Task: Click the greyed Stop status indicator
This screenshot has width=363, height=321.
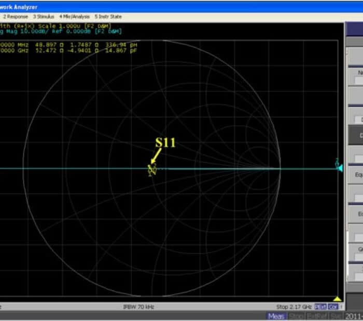Action: (x=296, y=316)
